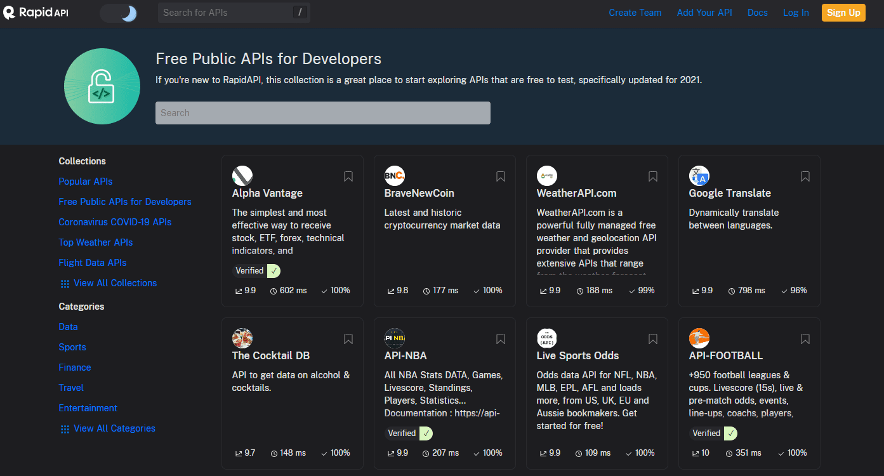Select the Finance category
This screenshot has height=476, width=884.
74,367
